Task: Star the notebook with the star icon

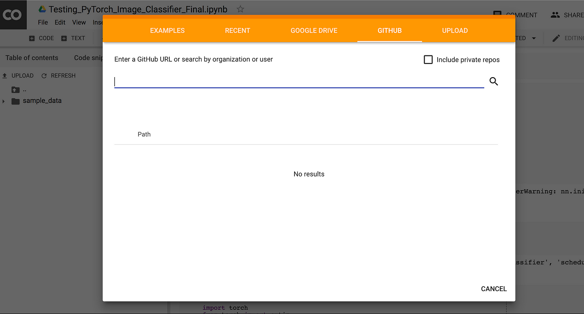Action: click(240, 9)
